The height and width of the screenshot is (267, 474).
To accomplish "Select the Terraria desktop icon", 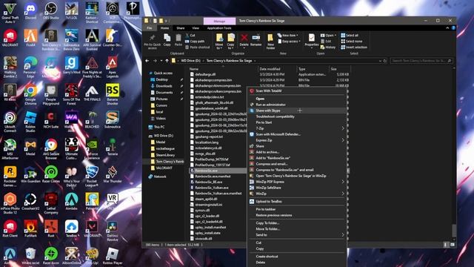I will coord(112,147).
